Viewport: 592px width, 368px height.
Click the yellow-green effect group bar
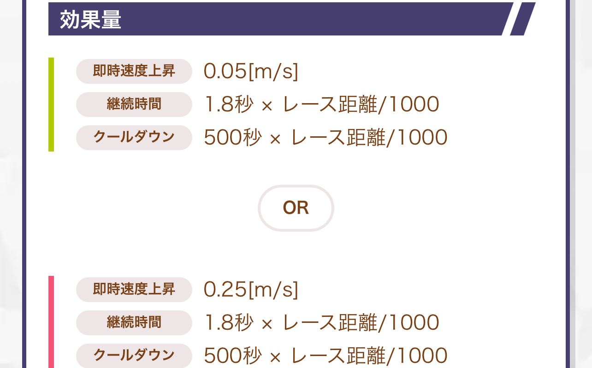[51, 105]
